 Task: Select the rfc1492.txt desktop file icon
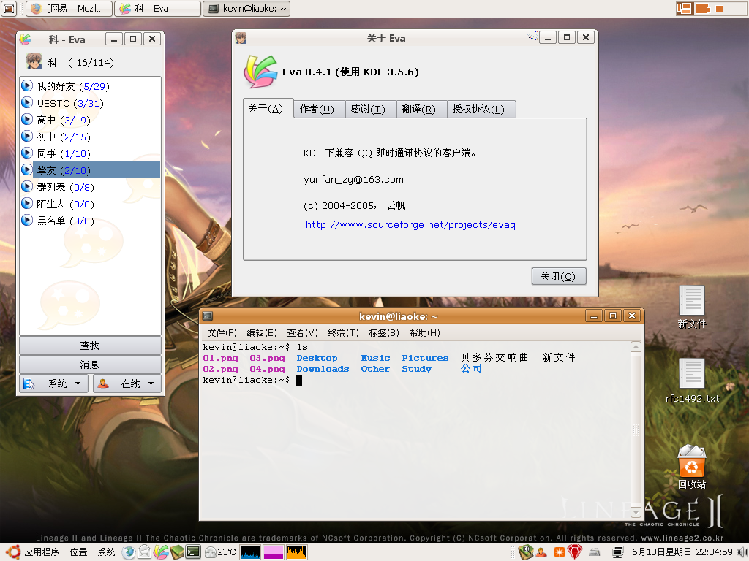[692, 381]
